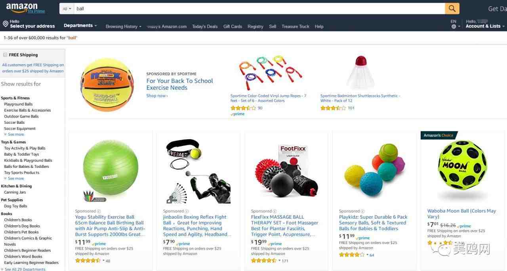This screenshot has height=271, width=507.
Task: Click inside the search text field
Action: [x=259, y=8]
